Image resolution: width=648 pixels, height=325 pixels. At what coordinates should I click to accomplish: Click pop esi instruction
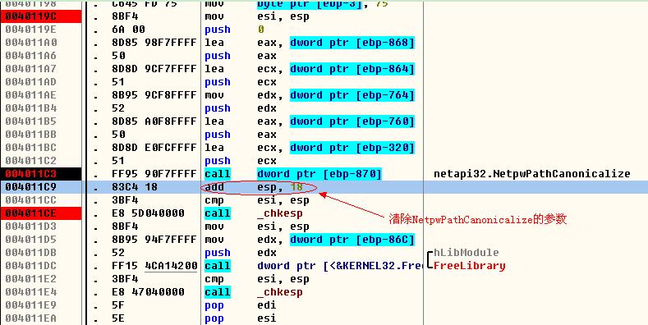click(x=241, y=318)
